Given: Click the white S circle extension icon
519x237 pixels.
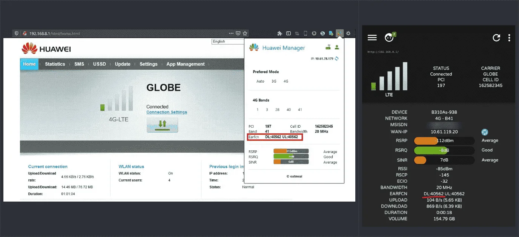Looking at the screenshot, I should pos(322,34).
